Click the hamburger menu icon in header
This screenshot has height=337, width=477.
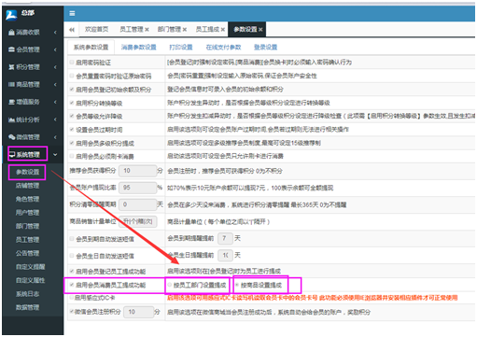[72, 13]
